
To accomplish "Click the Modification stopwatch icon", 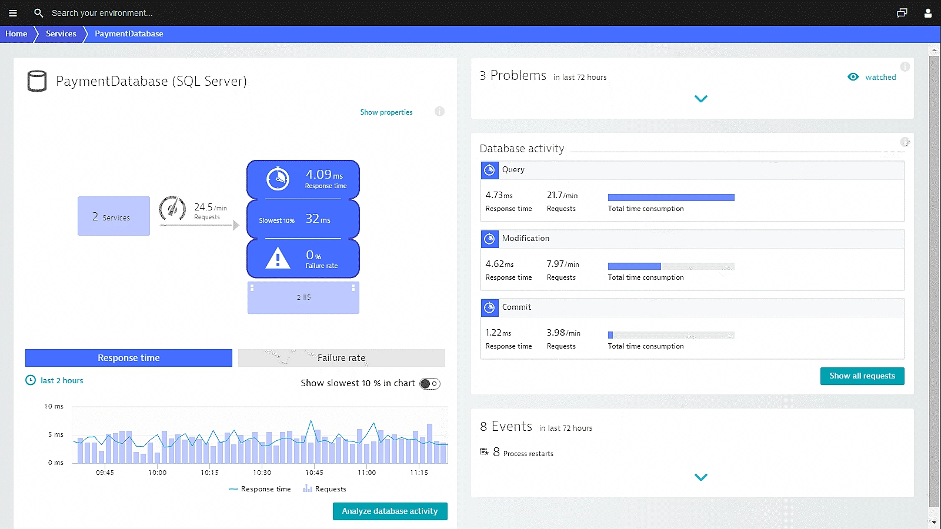I will click(x=489, y=239).
